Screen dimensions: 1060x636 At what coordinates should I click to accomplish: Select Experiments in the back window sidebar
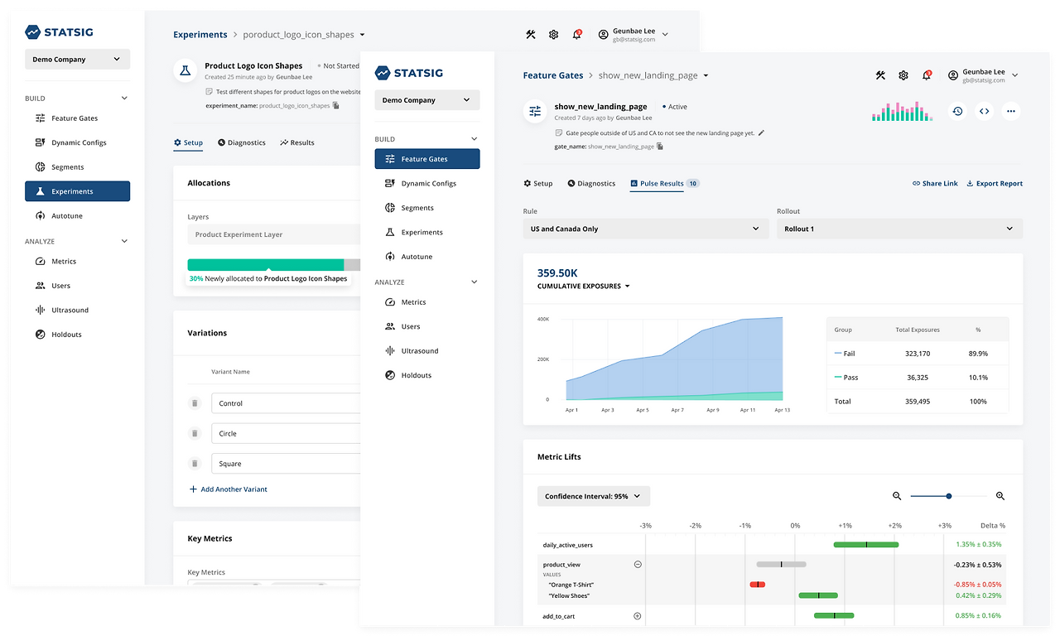(77, 191)
